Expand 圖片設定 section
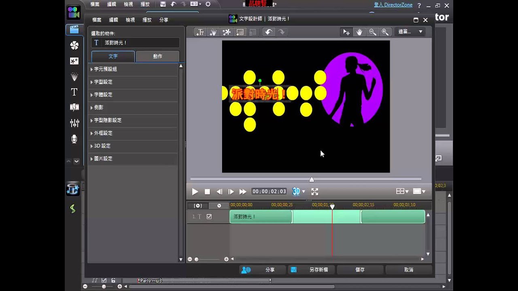This screenshot has width=518, height=291. [x=133, y=159]
